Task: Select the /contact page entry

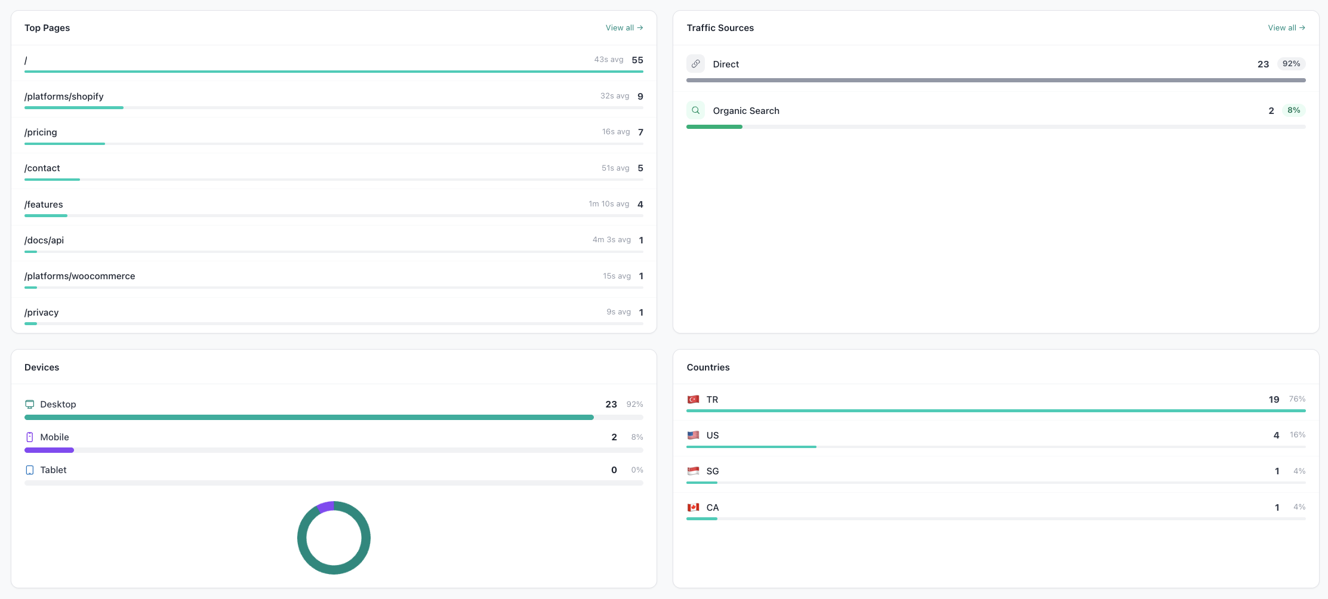Action: point(42,168)
